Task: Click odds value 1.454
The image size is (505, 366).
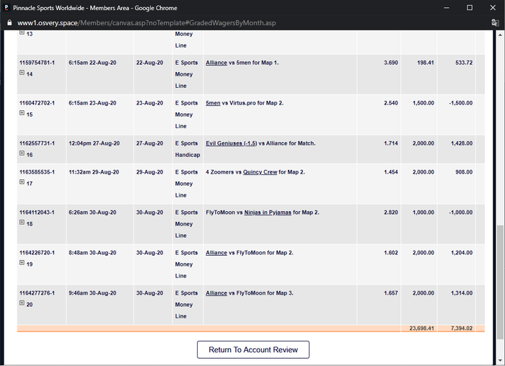Action: coord(391,172)
